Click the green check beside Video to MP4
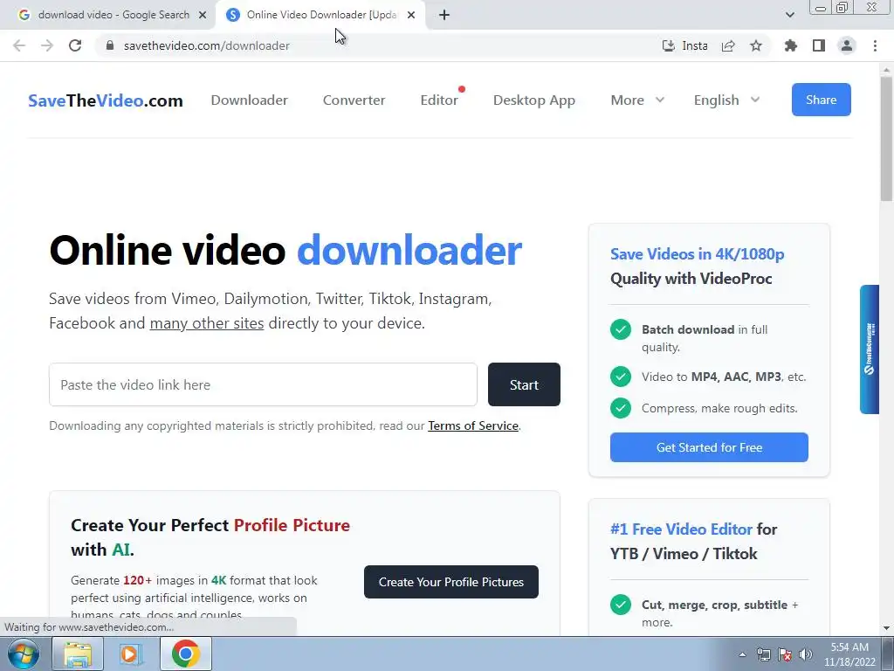Image resolution: width=894 pixels, height=671 pixels. [621, 377]
